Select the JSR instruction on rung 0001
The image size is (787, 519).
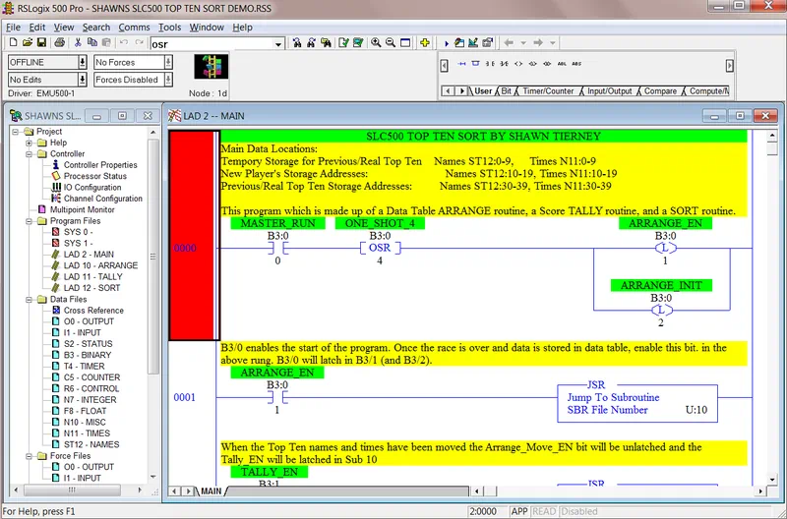(x=637, y=403)
